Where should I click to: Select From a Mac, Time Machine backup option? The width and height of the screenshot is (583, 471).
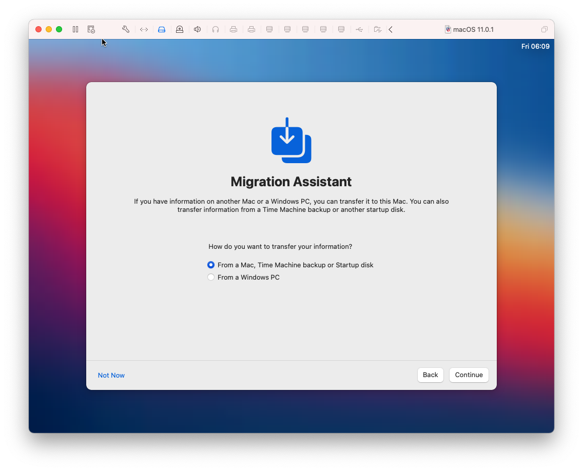click(211, 265)
